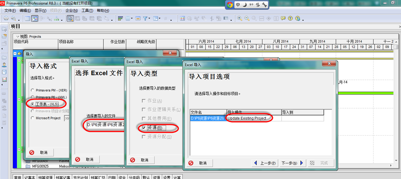Check the 资源分配(S) checkbox

coord(144,137)
